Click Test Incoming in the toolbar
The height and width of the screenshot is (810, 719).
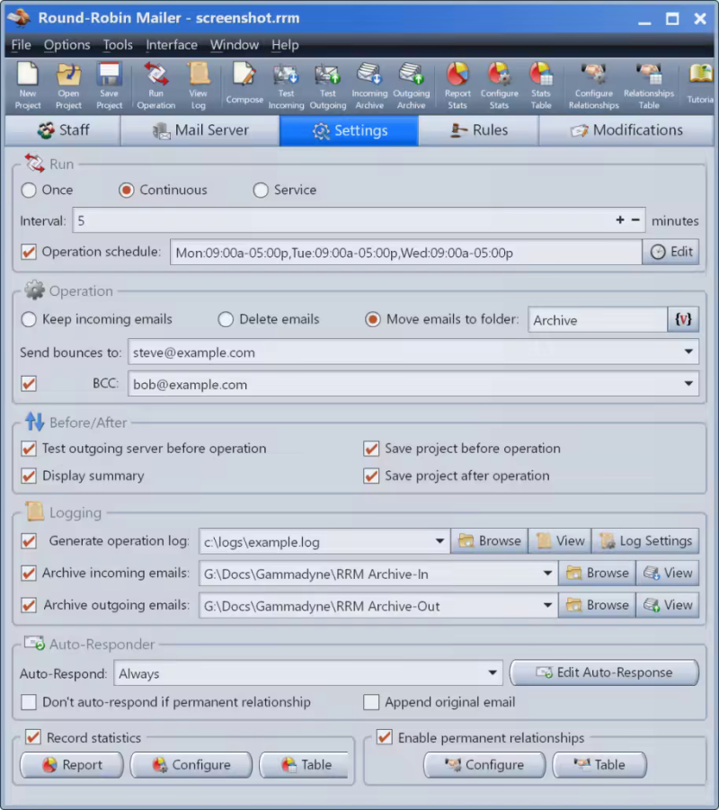[x=286, y=85]
